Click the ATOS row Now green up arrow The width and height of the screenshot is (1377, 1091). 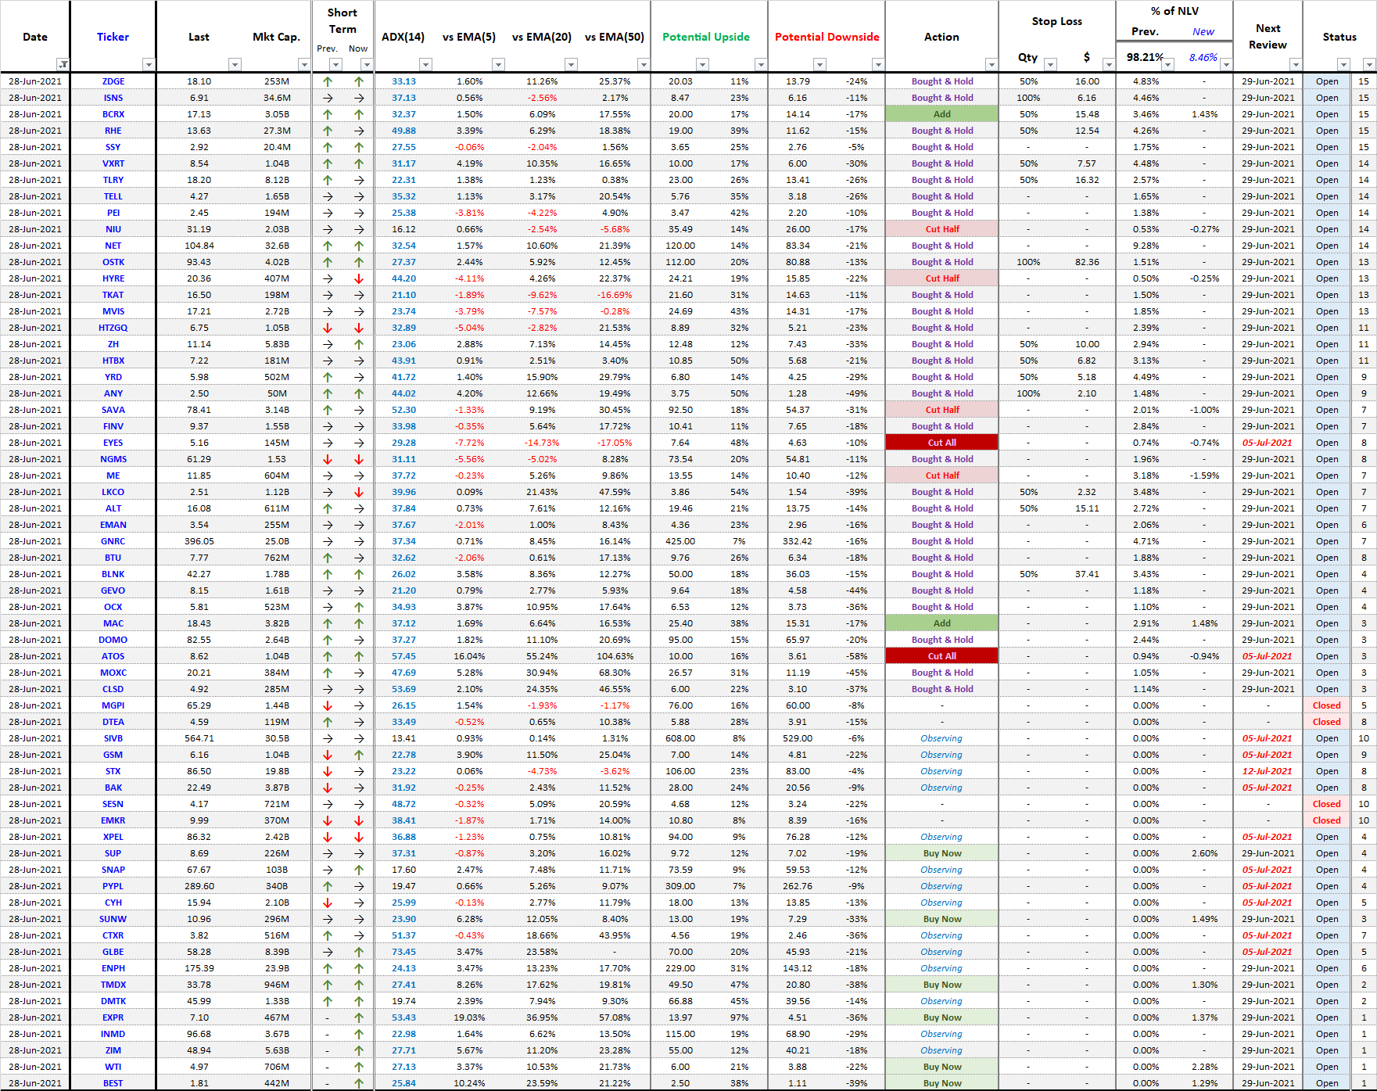[359, 656]
